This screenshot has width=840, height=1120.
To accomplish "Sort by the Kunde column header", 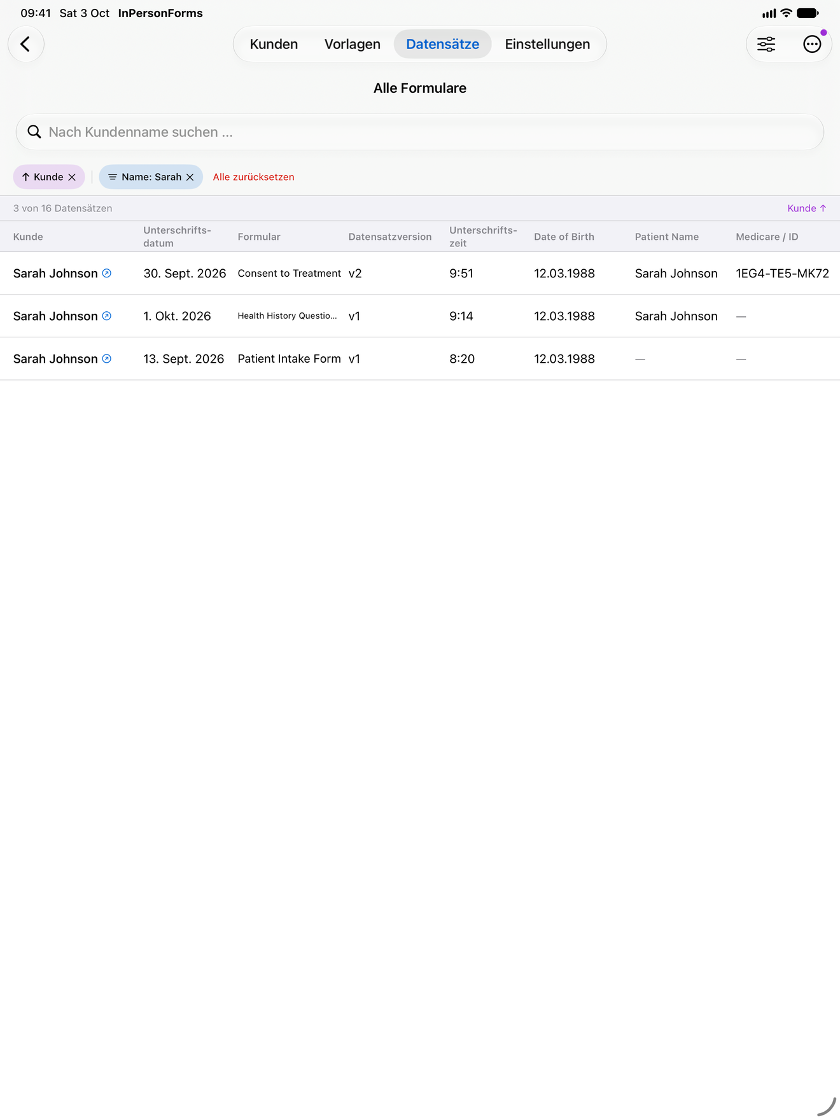I will [28, 237].
